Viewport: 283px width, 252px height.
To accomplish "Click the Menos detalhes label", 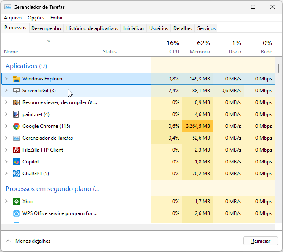I will (x=33, y=241).
